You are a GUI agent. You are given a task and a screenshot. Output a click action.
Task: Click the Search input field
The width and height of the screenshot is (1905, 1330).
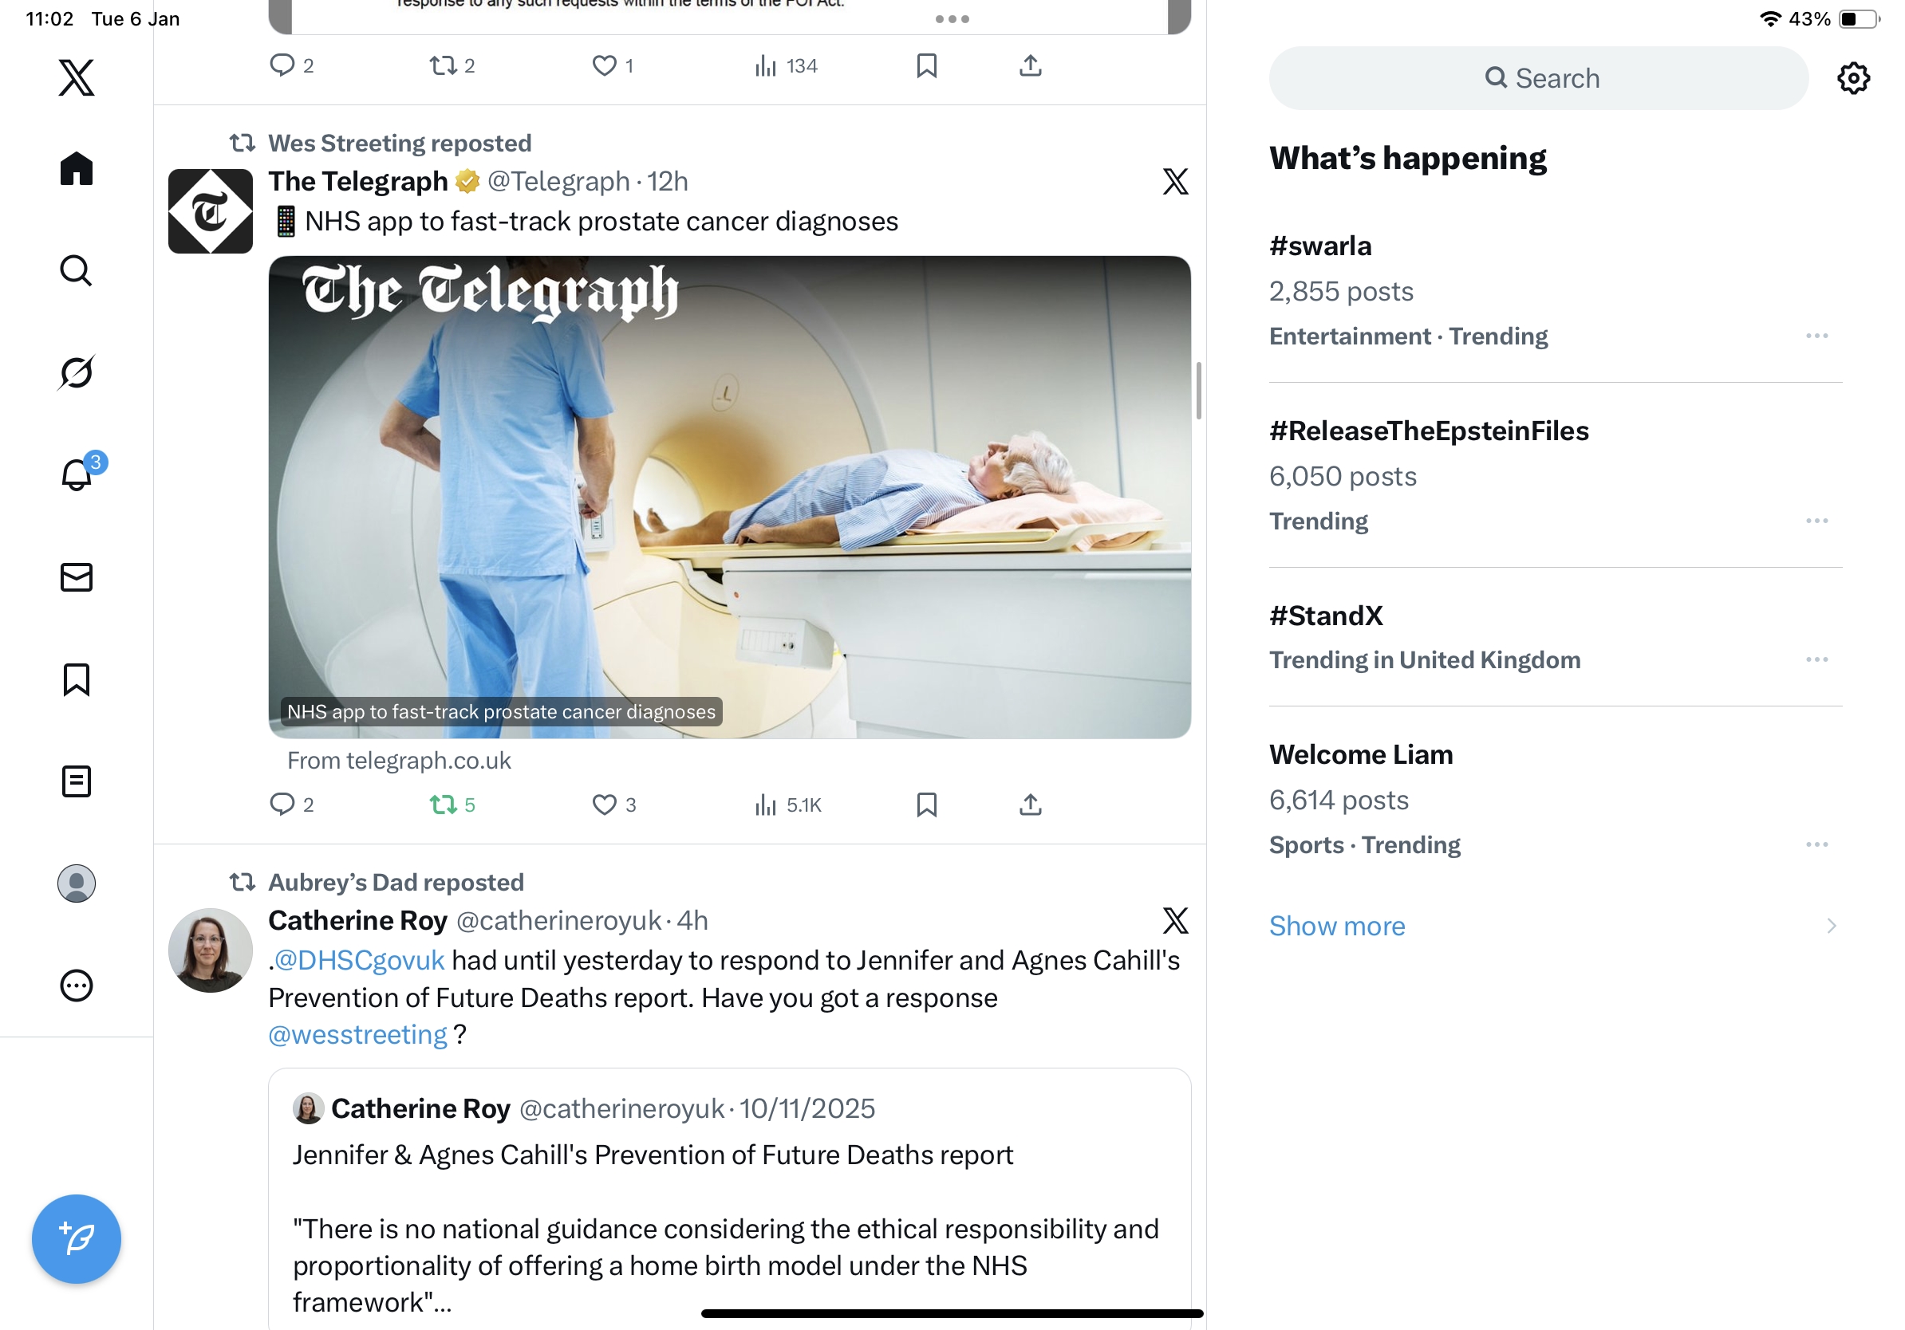1537,78
